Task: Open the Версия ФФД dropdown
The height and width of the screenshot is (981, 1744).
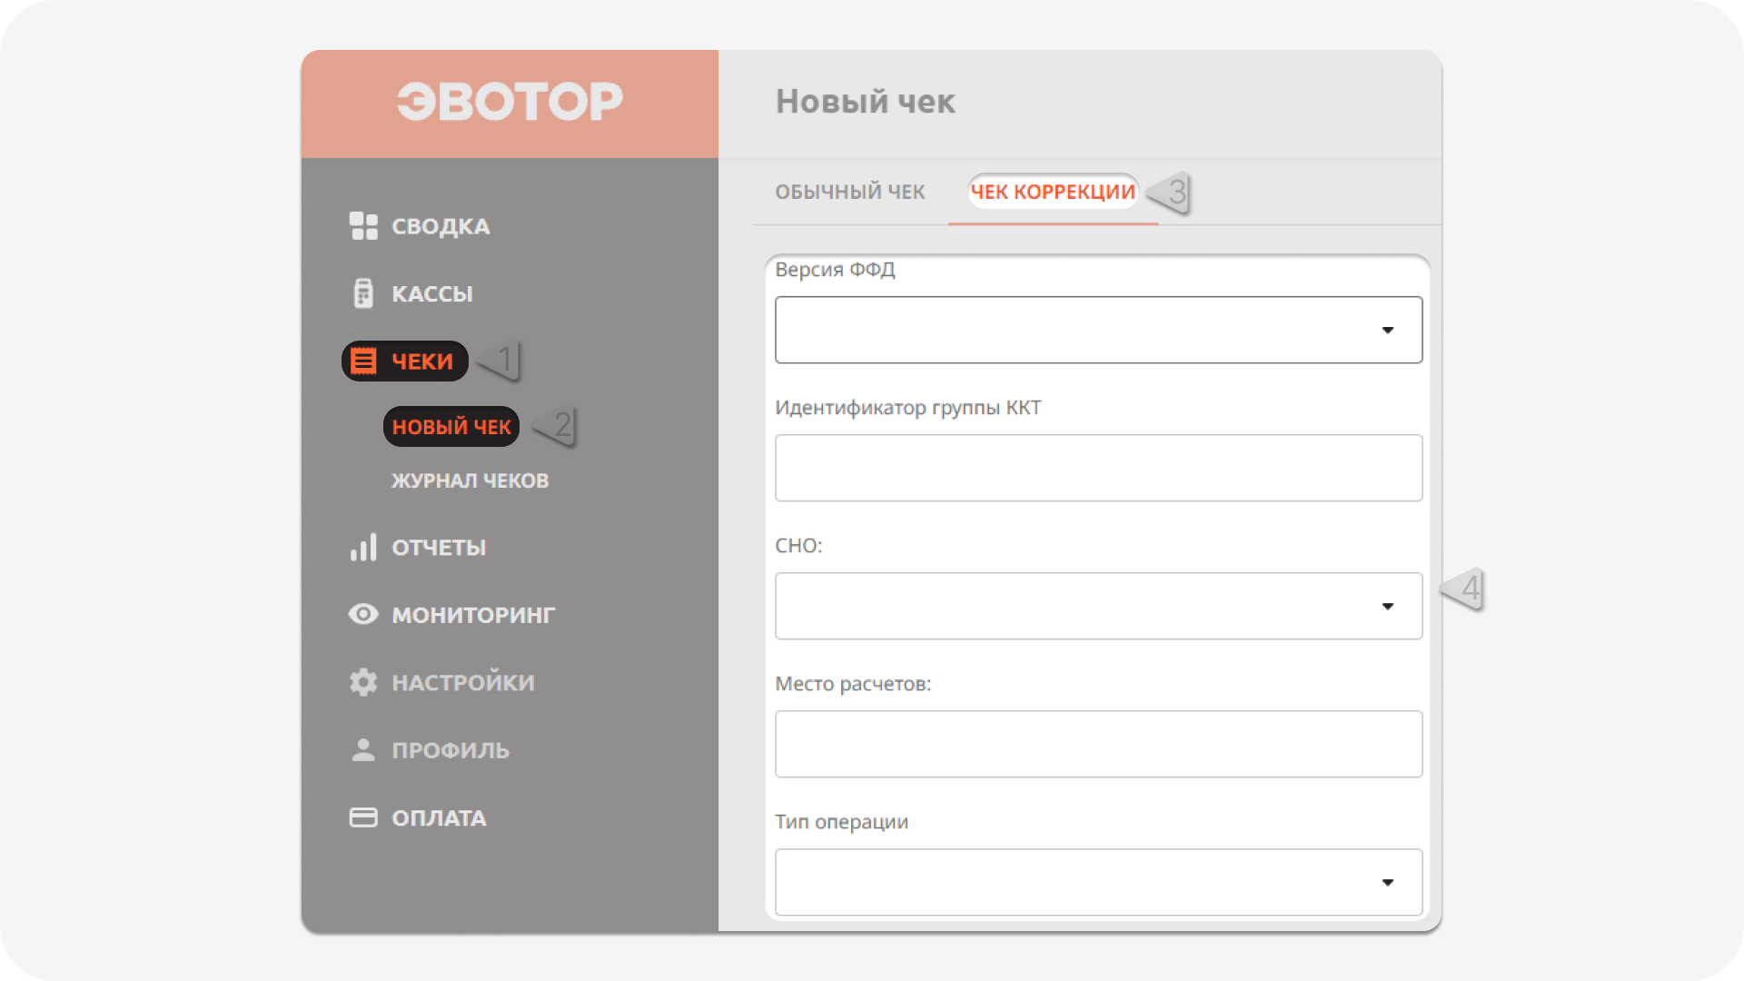Action: [x=1098, y=330]
